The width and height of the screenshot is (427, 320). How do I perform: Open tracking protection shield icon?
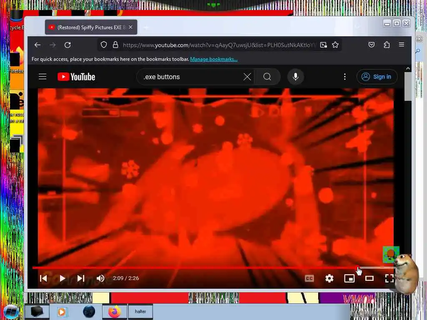[x=104, y=45]
